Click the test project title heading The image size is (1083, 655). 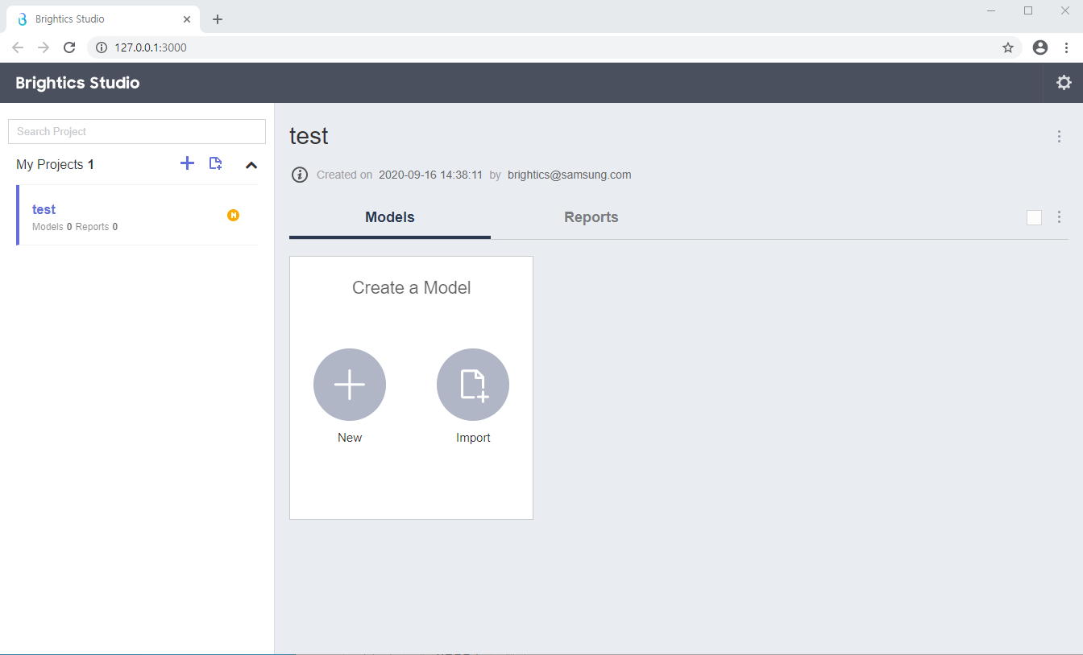[x=309, y=136]
